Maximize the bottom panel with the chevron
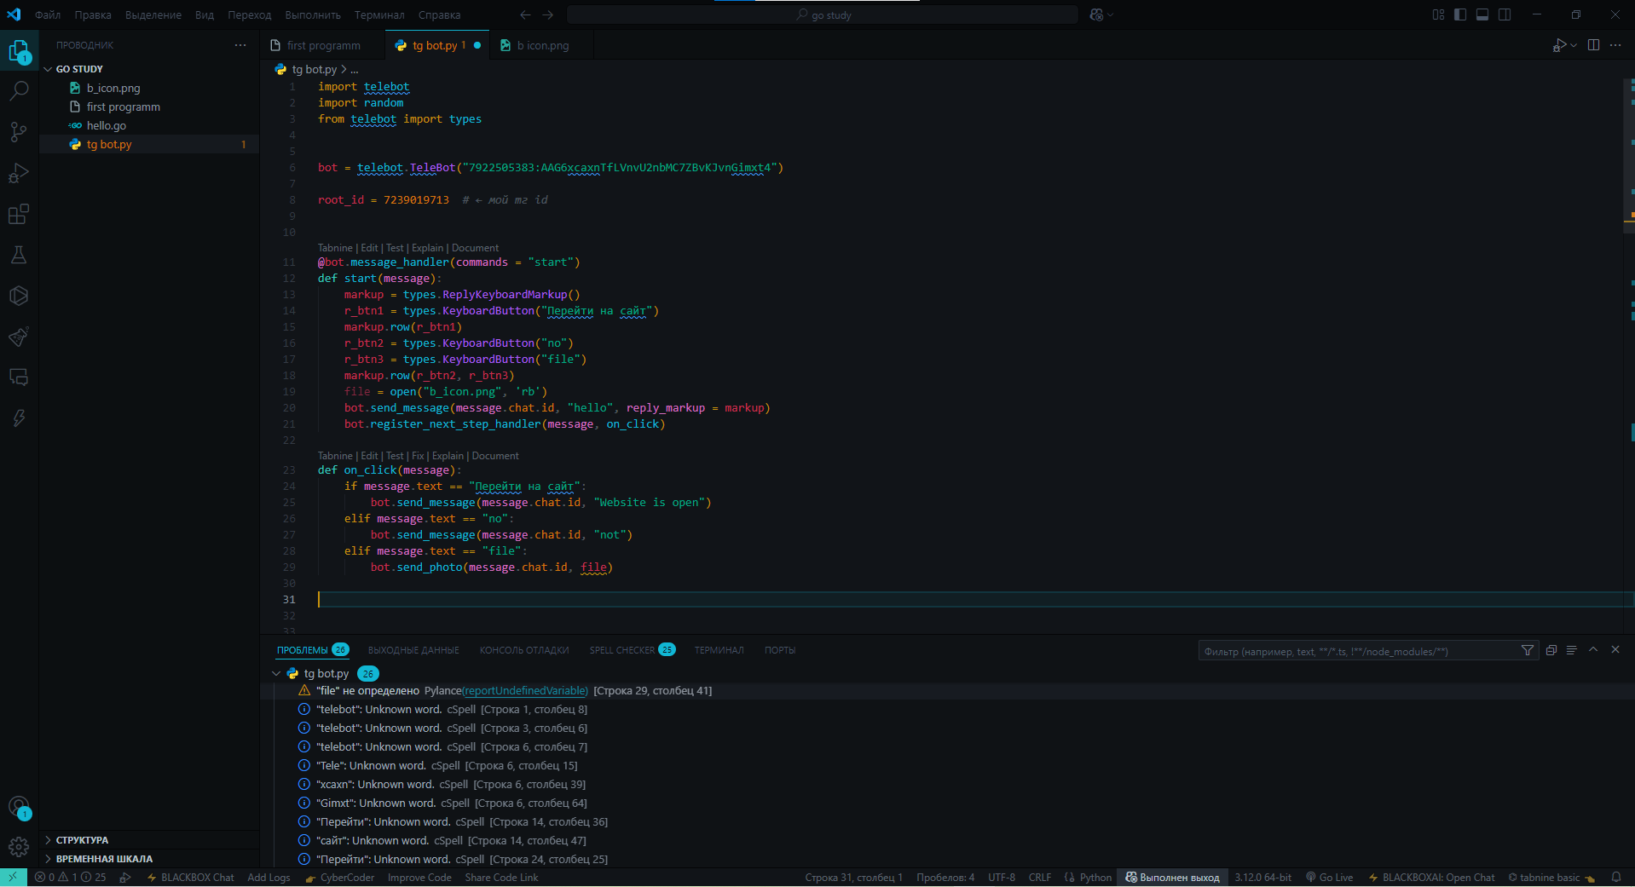Screen dimensions: 1635x887 tap(1593, 649)
